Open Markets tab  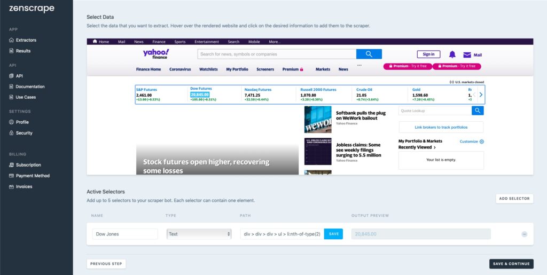(x=323, y=69)
